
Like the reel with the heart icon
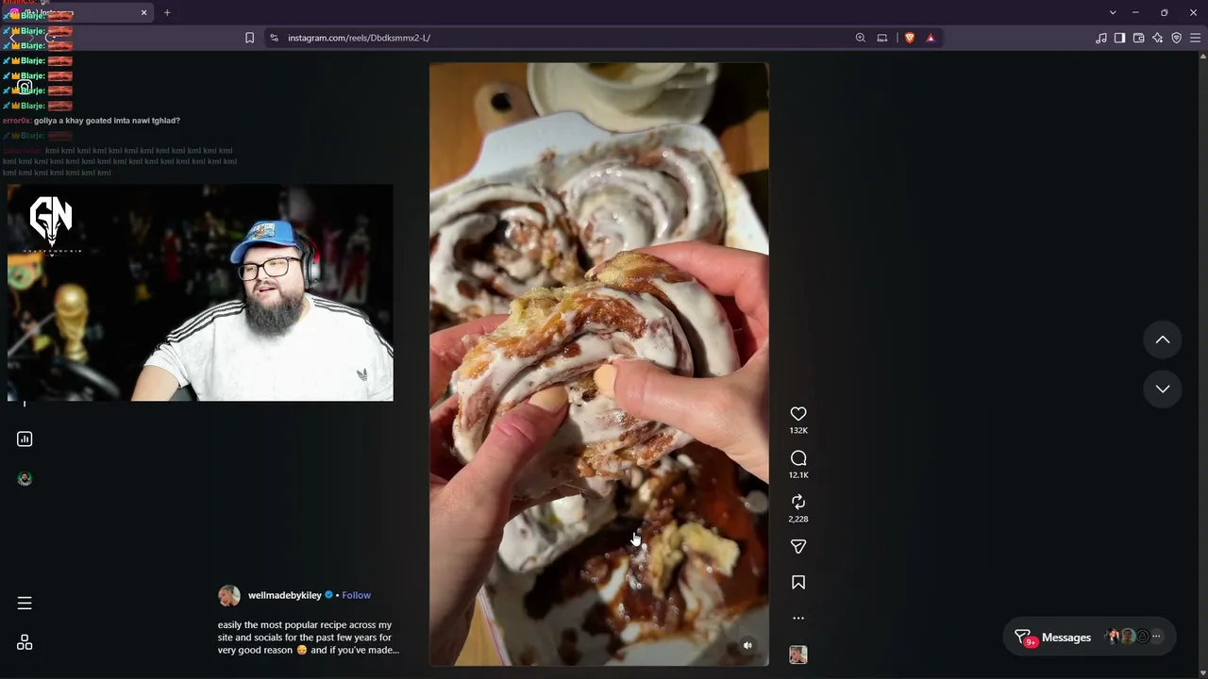(798, 414)
